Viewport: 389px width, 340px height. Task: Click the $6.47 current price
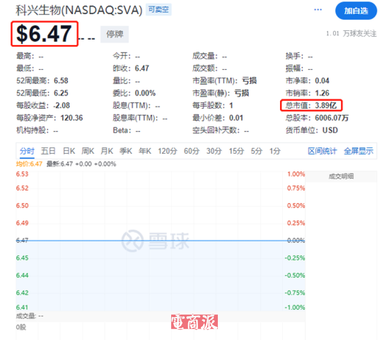(44, 33)
